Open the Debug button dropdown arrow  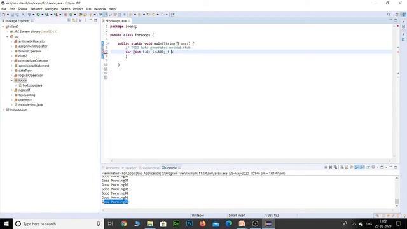[34, 15]
